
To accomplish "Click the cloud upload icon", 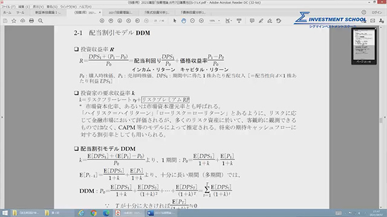I will coord(23,21).
